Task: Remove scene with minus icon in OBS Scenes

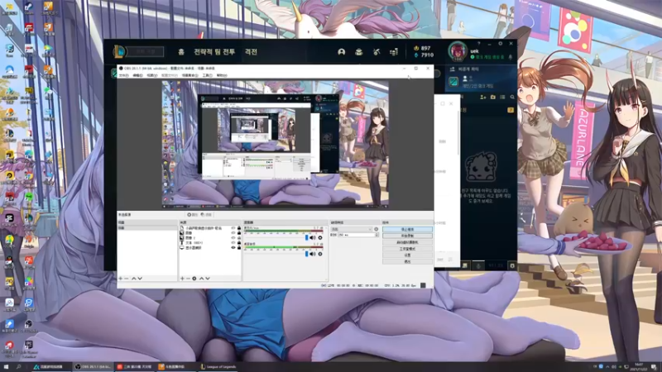Action: click(x=127, y=279)
